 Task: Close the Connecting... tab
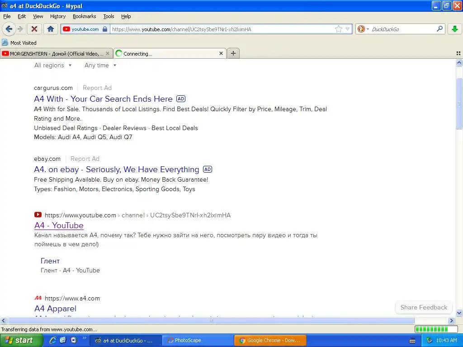click(221, 53)
